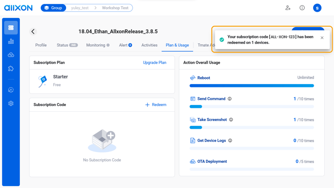This screenshot has height=188, width=334.
Task: Switch to the Activities tab
Action: pyautogui.click(x=150, y=45)
